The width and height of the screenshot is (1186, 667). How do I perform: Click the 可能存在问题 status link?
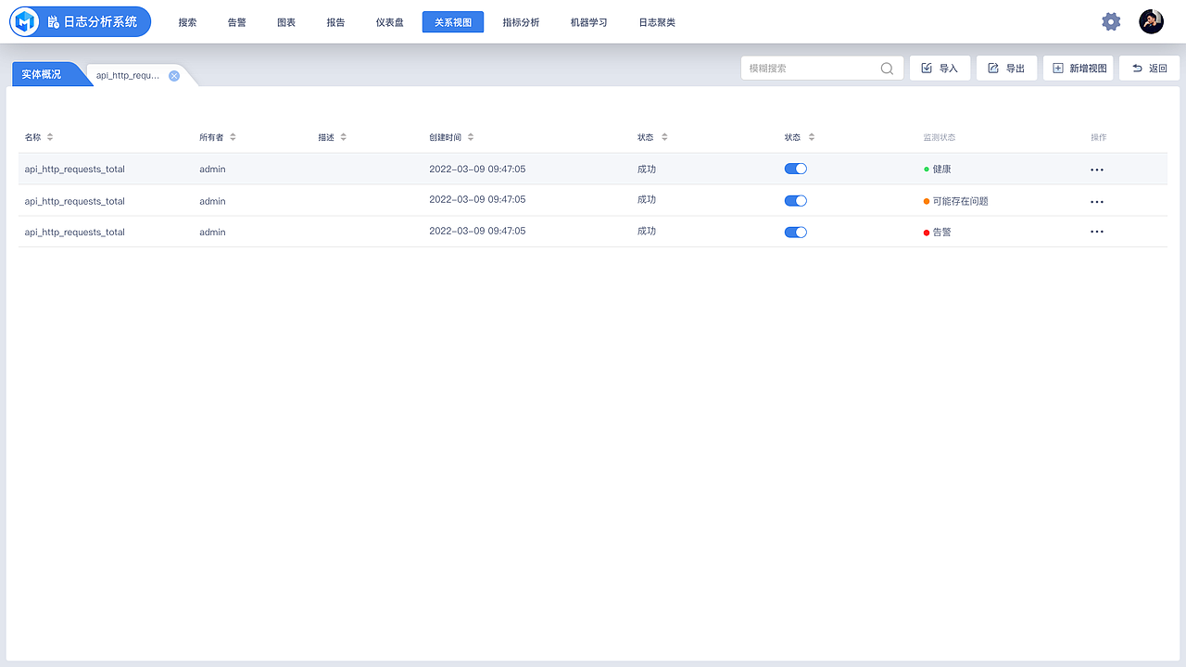958,200
